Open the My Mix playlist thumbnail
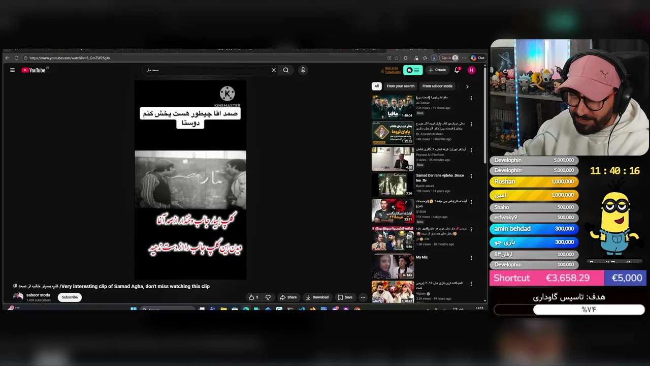 (393, 266)
